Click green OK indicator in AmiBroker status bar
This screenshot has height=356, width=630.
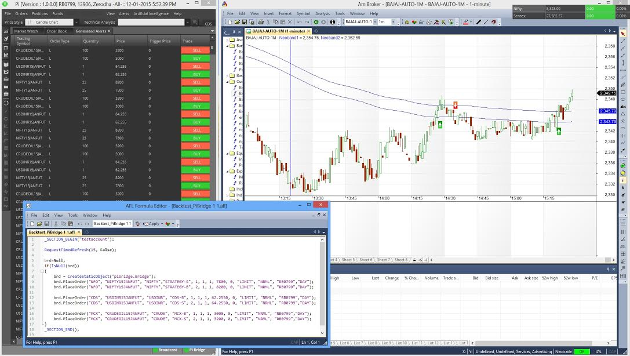point(581,351)
